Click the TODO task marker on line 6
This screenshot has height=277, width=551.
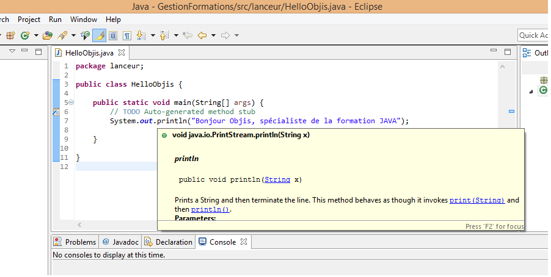[x=56, y=112]
